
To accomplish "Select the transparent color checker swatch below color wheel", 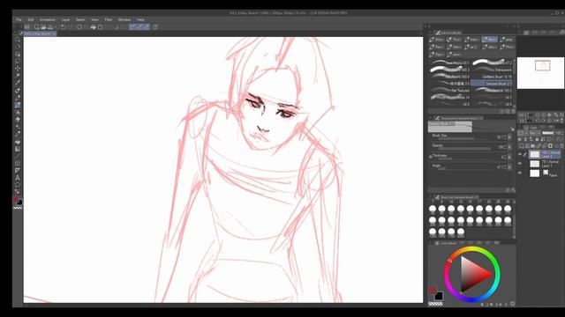I will coord(435,304).
